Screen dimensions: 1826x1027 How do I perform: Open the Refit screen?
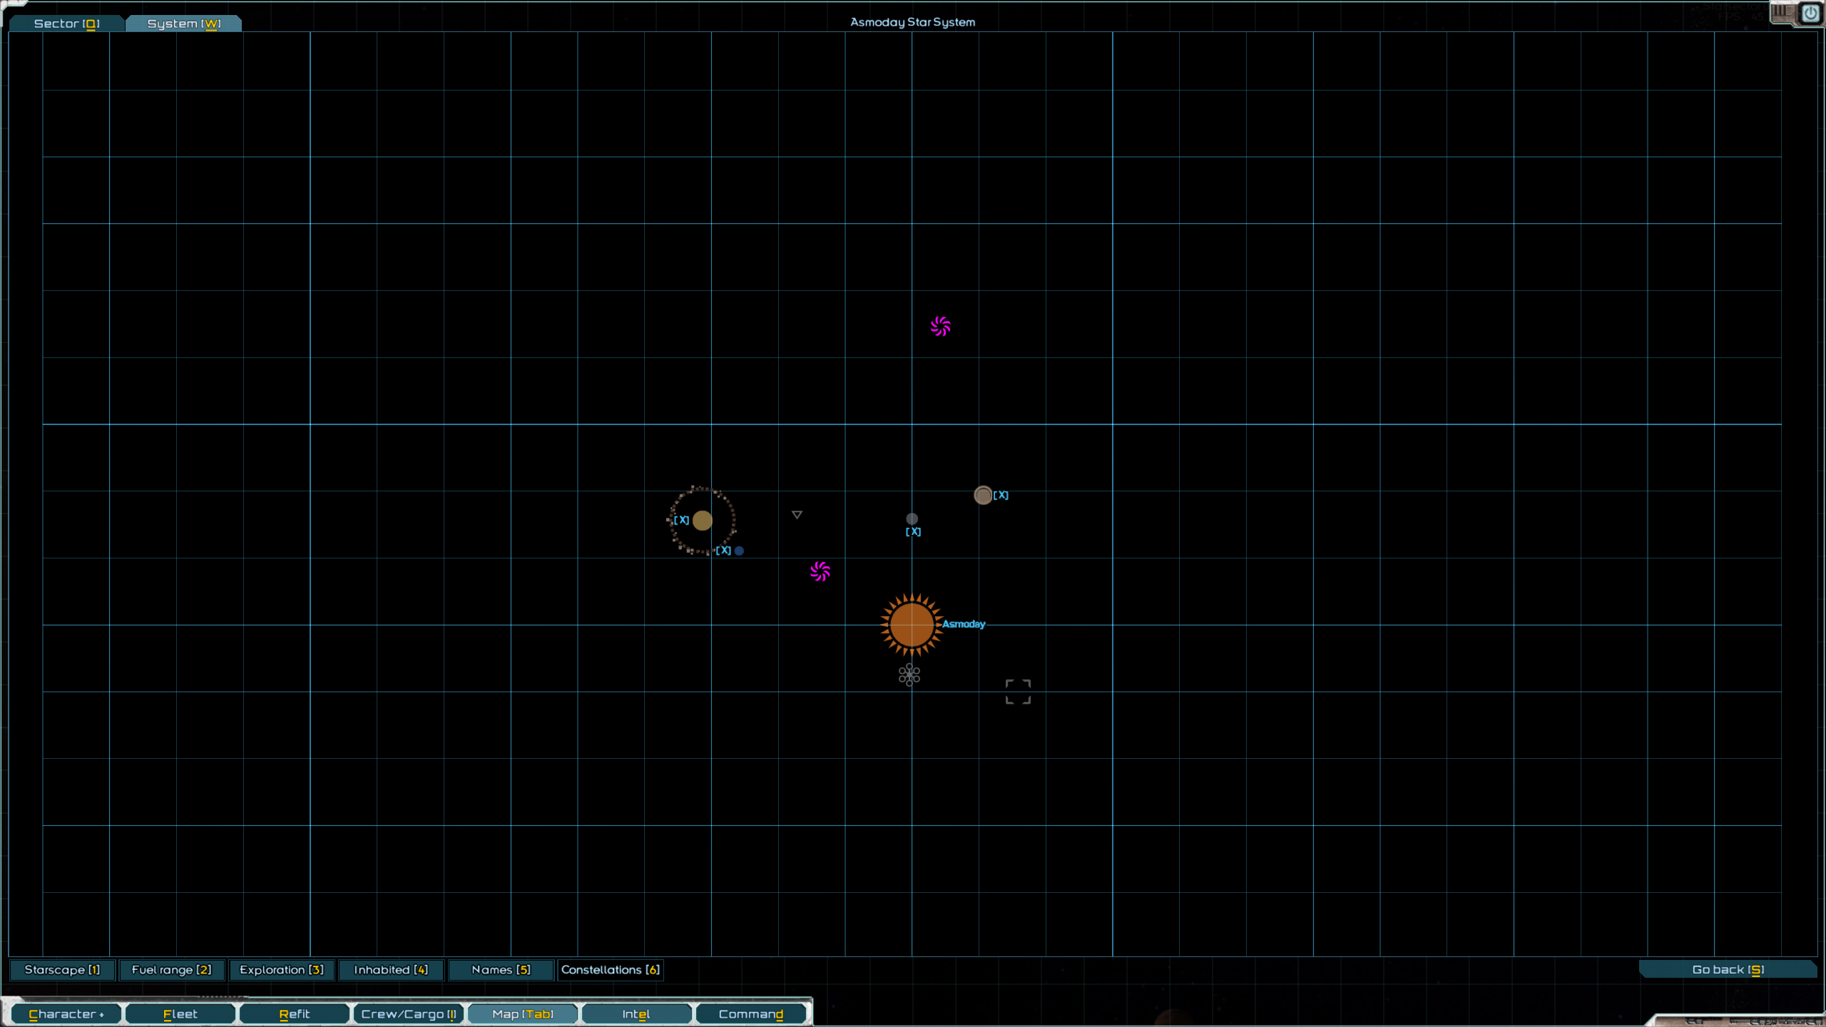pyautogui.click(x=294, y=1013)
